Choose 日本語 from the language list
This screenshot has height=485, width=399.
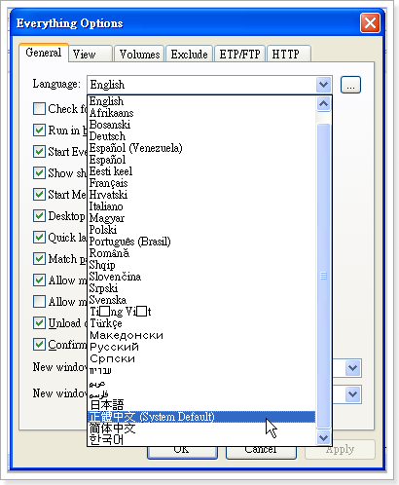201,405
